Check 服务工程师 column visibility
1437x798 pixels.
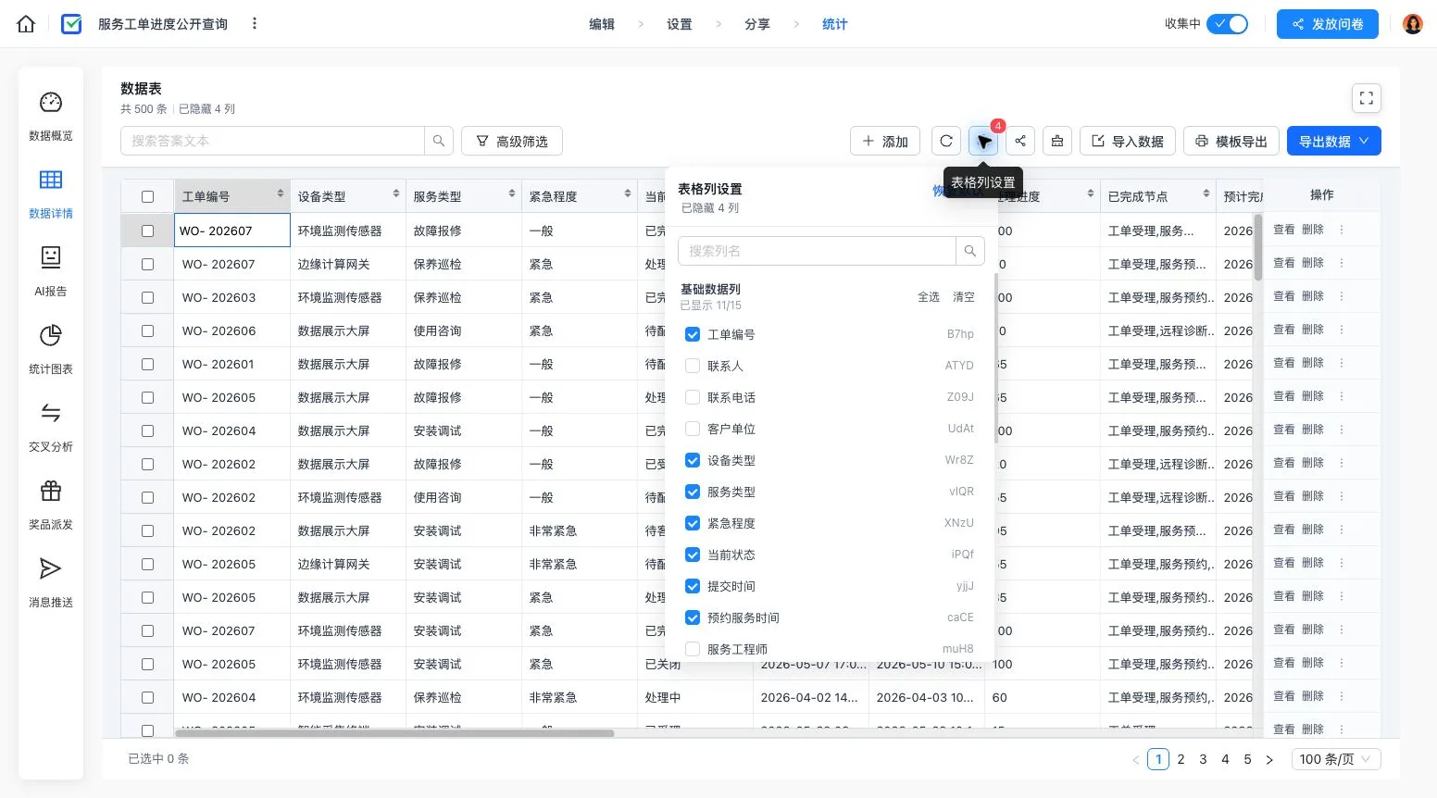693,649
